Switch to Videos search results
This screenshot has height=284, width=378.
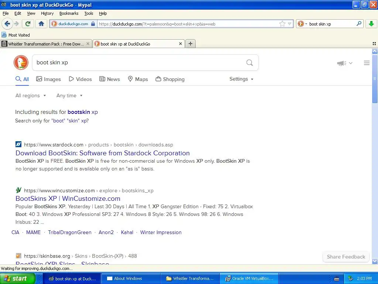click(80, 79)
